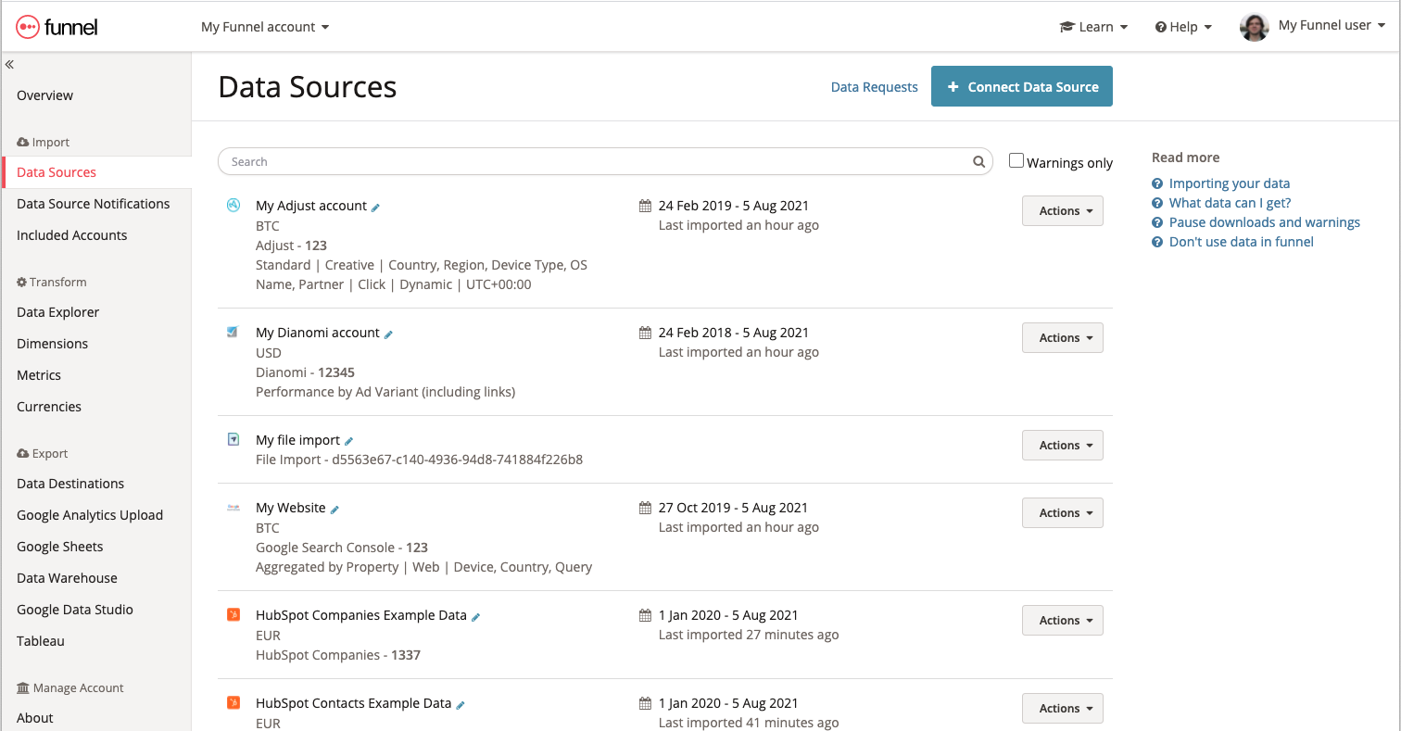This screenshot has height=731, width=1401.
Task: Click help icon beside Importing your data
Action: [x=1156, y=183]
